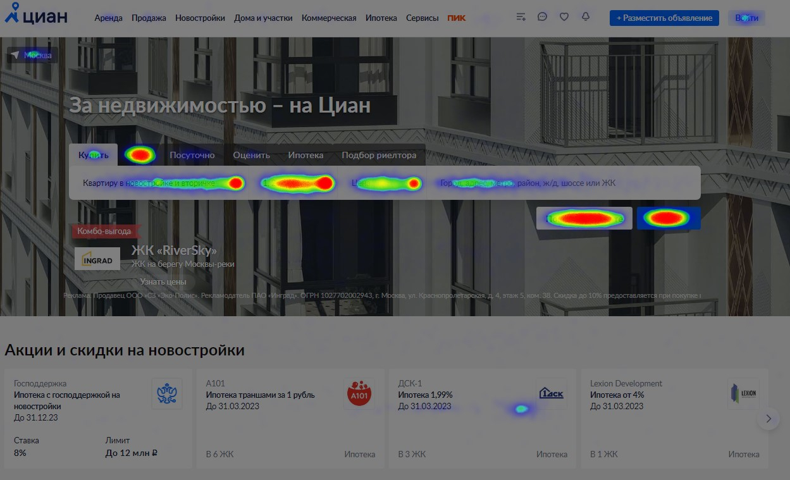Click the За недвижимостью – на Циан headline
Image resolution: width=790 pixels, height=480 pixels.
coord(219,105)
